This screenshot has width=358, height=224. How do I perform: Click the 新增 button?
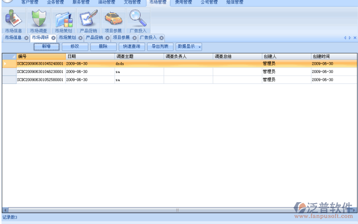[46, 47]
